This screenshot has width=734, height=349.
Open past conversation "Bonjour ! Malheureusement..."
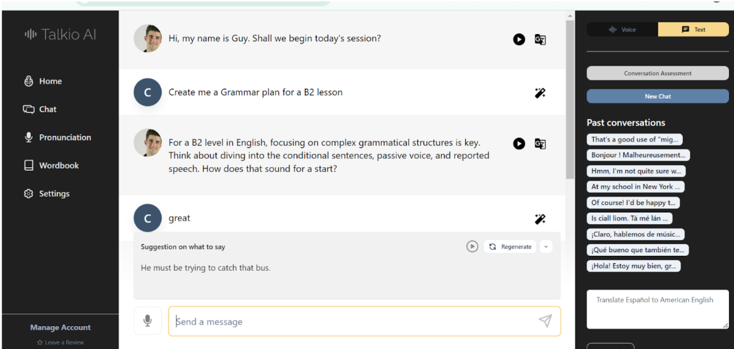click(x=638, y=155)
